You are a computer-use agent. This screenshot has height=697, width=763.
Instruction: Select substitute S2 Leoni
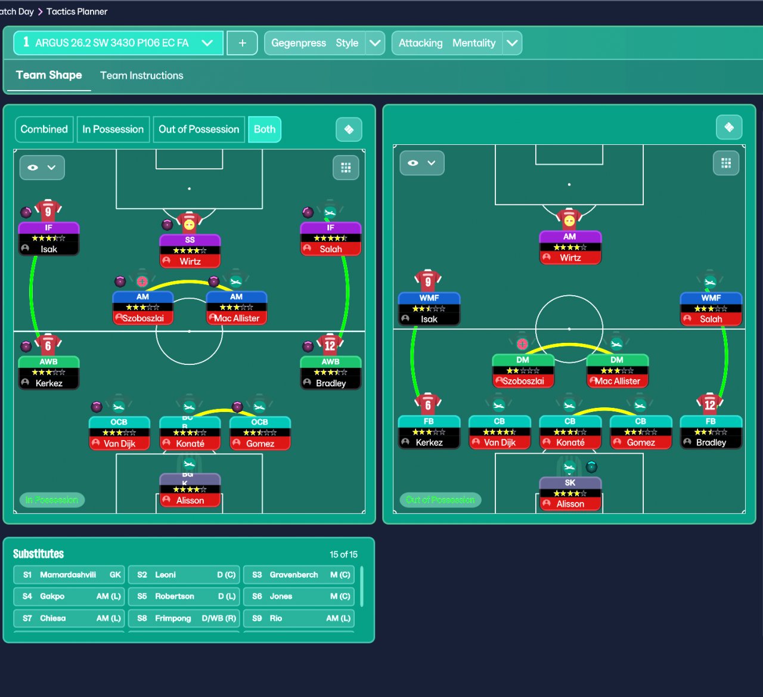pos(184,575)
